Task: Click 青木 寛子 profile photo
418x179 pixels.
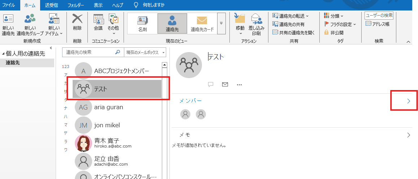Action: tap(83, 143)
